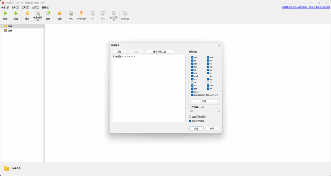Select the 本地磁盘 (C: D: E: F: G:) entry

click(123, 57)
